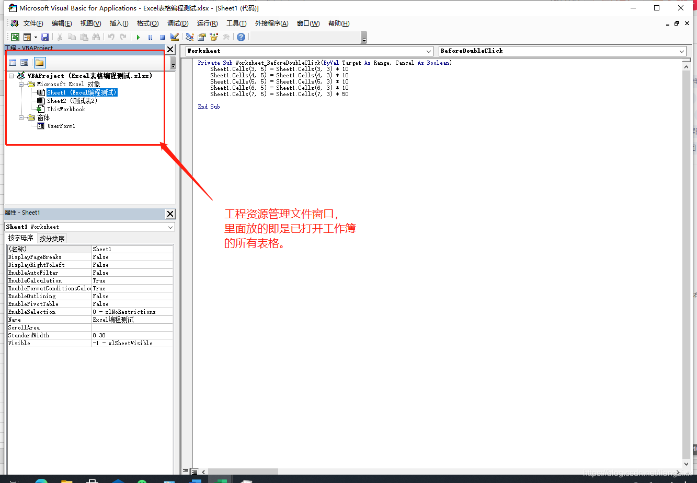Click the Undo arrow icon

111,37
